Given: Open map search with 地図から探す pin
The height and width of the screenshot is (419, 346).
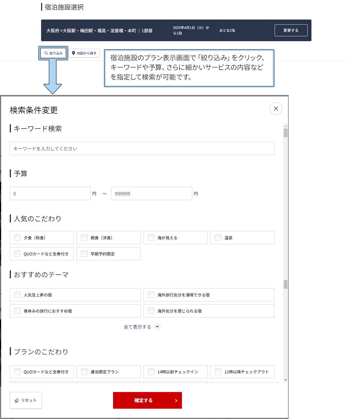Looking at the screenshot, I should [84, 53].
